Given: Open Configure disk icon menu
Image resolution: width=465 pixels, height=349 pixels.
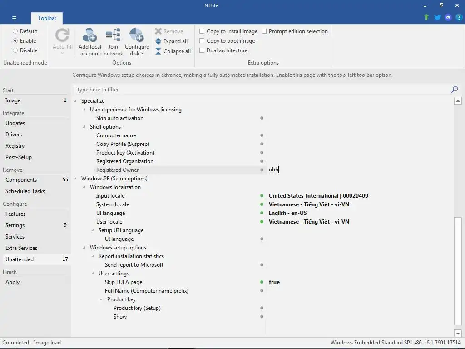Looking at the screenshot, I should [x=137, y=35].
